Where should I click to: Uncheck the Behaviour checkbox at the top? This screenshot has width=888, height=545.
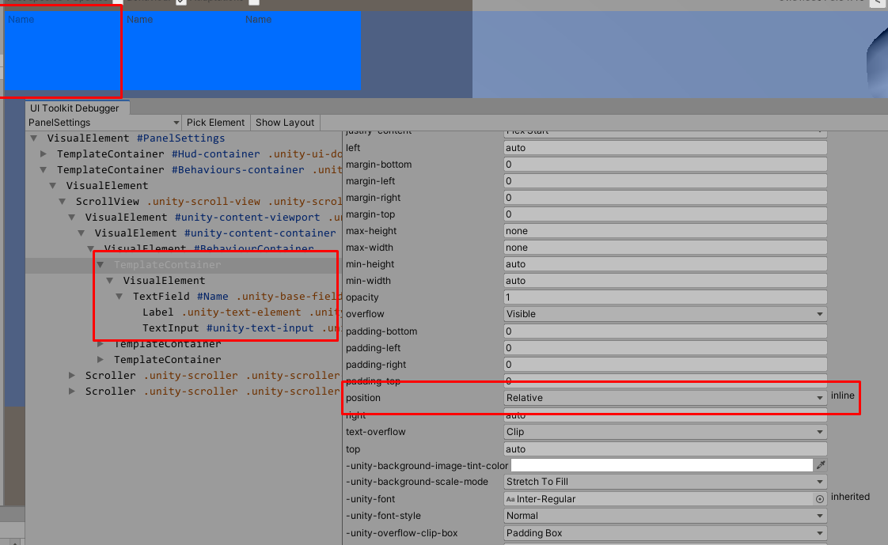coord(182,2)
